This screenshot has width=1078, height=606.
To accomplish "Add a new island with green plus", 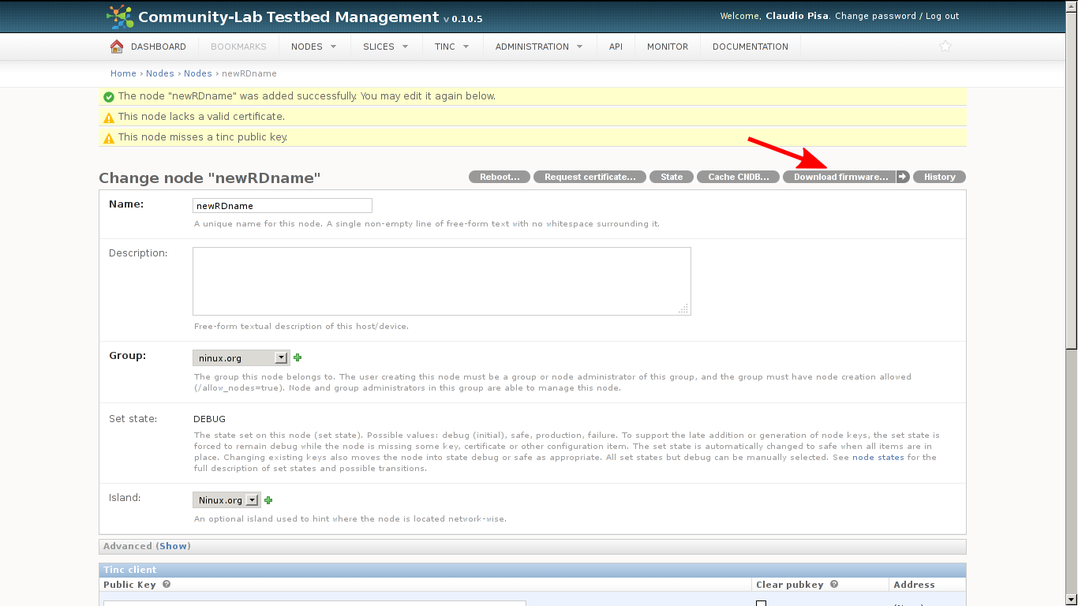I will [x=268, y=500].
